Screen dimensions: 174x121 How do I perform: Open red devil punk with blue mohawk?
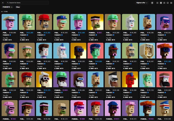click(130, 79)
